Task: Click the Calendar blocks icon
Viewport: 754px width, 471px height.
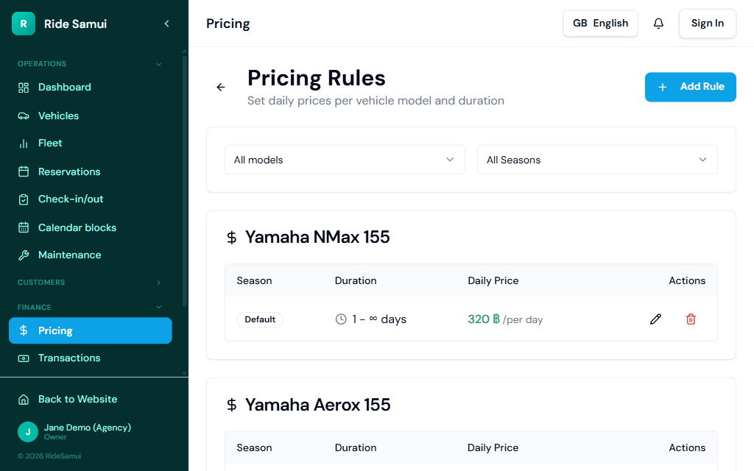Action: click(x=24, y=227)
